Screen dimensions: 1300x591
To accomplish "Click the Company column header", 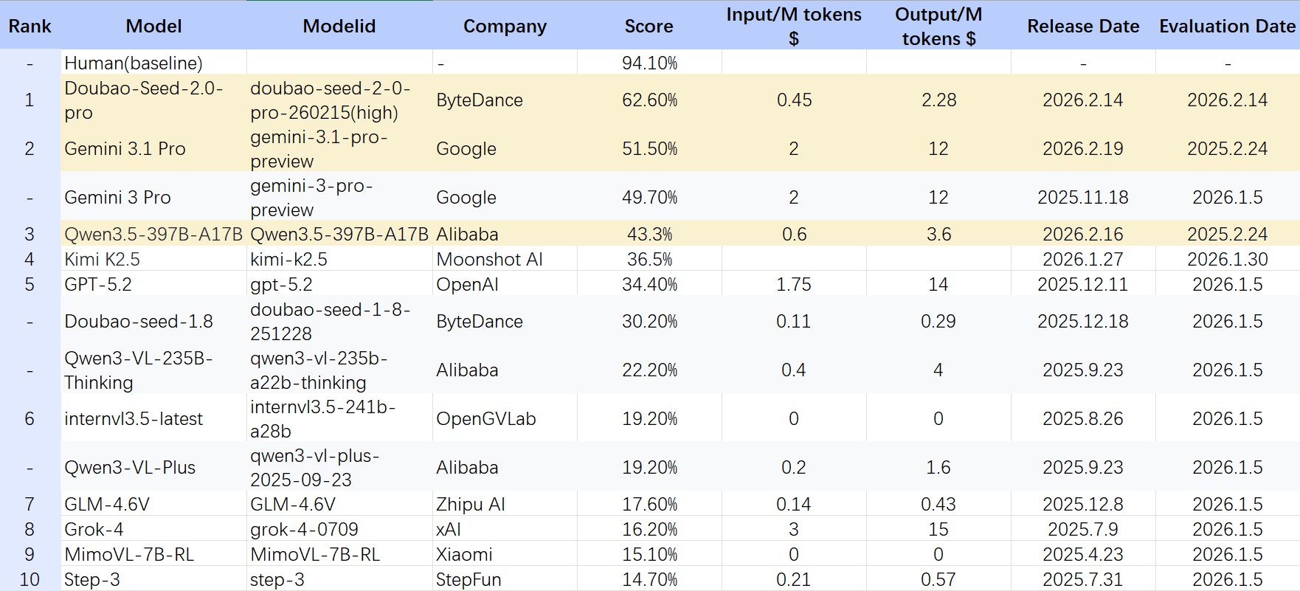I will pyautogui.click(x=505, y=27).
